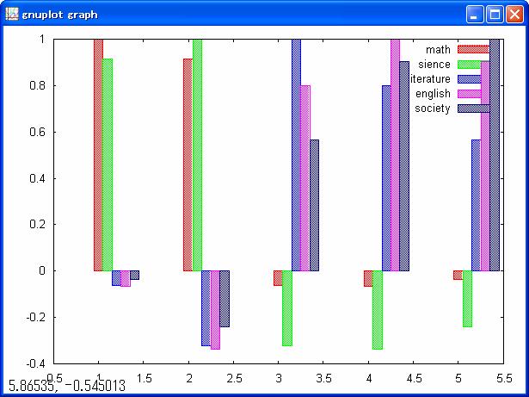Maximize the gnuplot graph window

(495, 14)
